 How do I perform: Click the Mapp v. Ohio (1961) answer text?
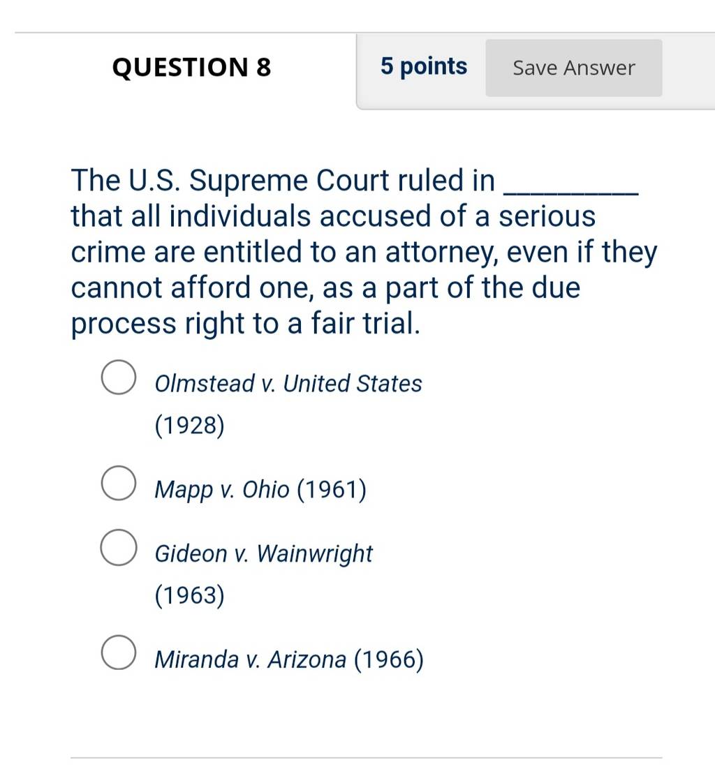[x=260, y=489]
